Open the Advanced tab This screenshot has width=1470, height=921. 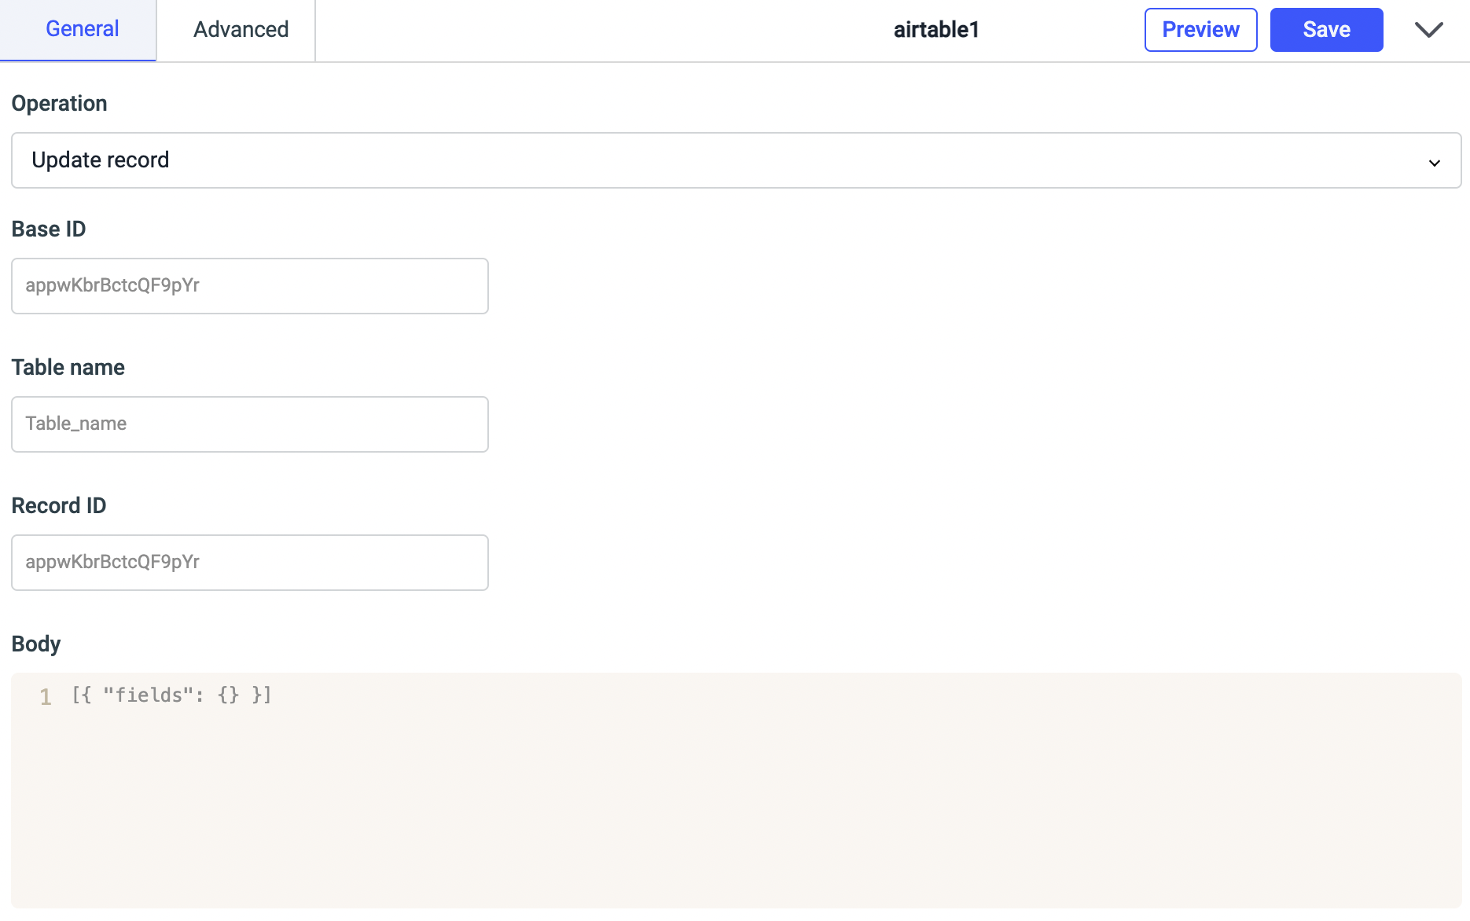(x=241, y=30)
